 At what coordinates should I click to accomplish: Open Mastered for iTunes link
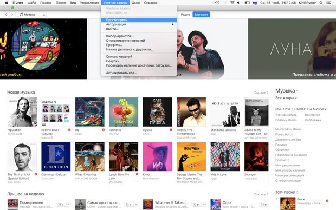(x=288, y=129)
